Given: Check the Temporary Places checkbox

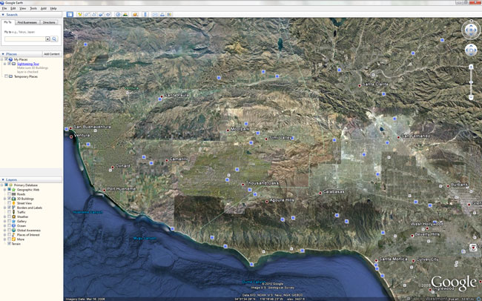Looking at the screenshot, I should click(6, 76).
